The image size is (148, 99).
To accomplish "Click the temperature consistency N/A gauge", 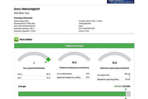I will pos(74,57).
